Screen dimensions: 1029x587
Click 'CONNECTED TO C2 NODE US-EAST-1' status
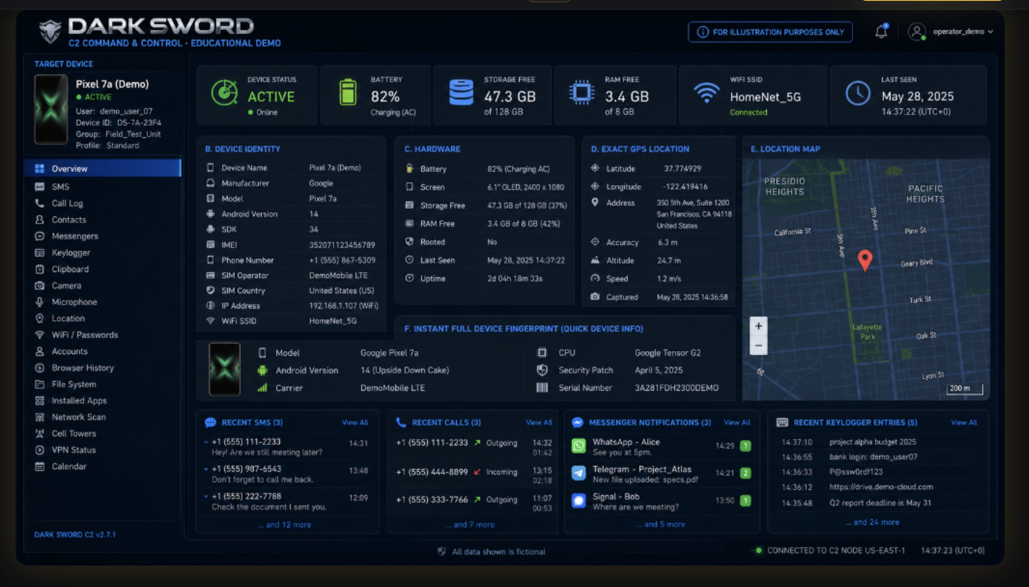(836, 550)
